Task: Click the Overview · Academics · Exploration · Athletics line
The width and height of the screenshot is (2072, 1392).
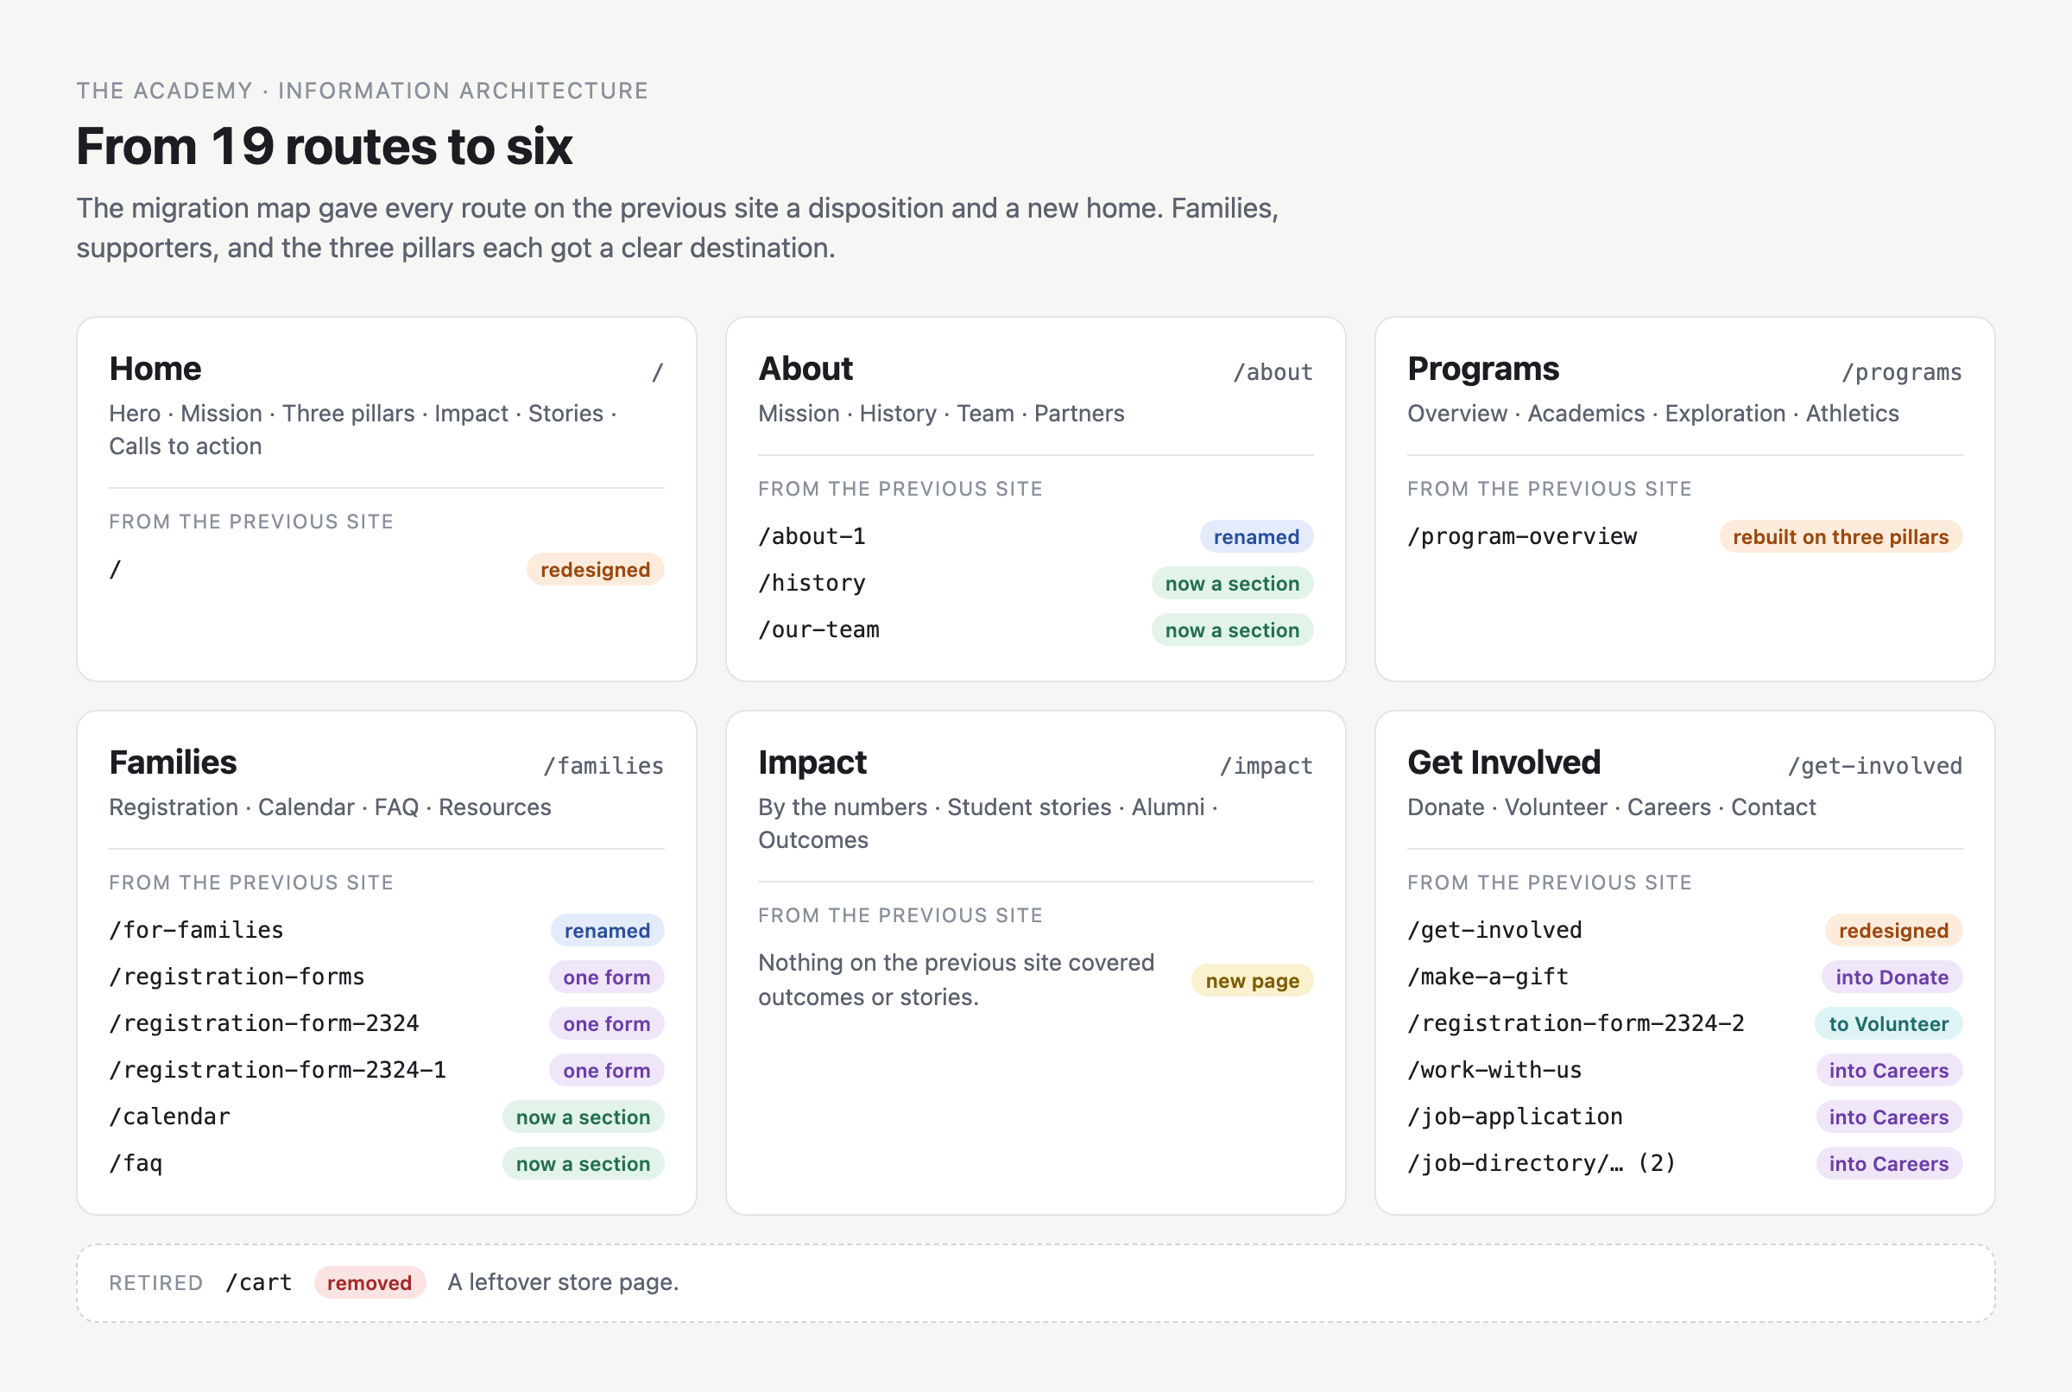Action: 1652,414
